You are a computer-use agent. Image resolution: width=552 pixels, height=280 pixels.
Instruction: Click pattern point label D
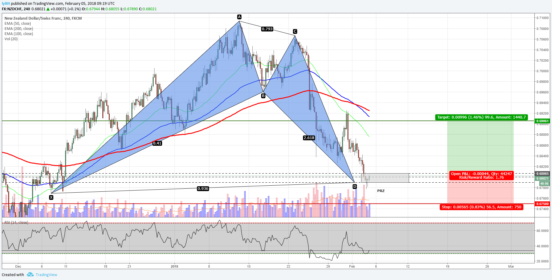(x=355, y=187)
